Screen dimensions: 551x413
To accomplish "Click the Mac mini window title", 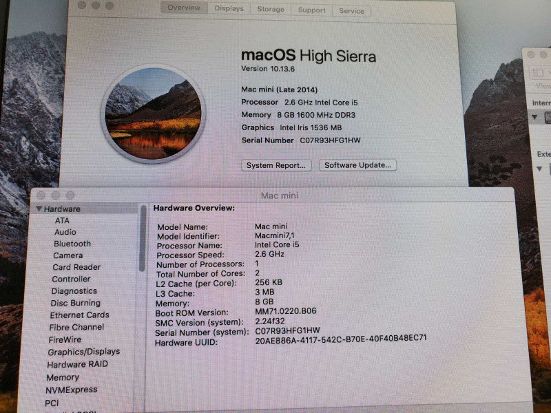I will click(x=280, y=195).
